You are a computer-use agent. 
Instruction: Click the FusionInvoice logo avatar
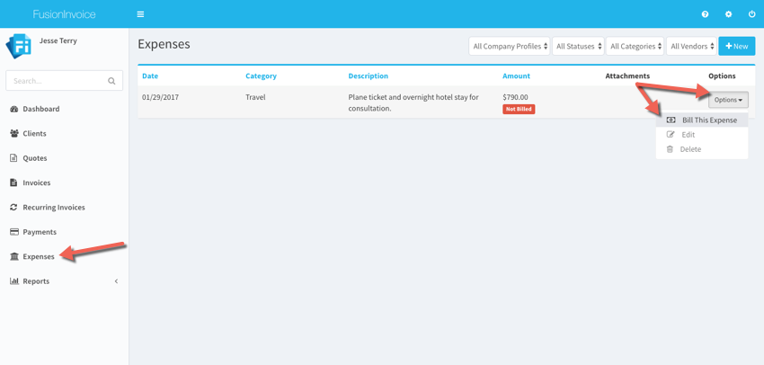click(19, 46)
